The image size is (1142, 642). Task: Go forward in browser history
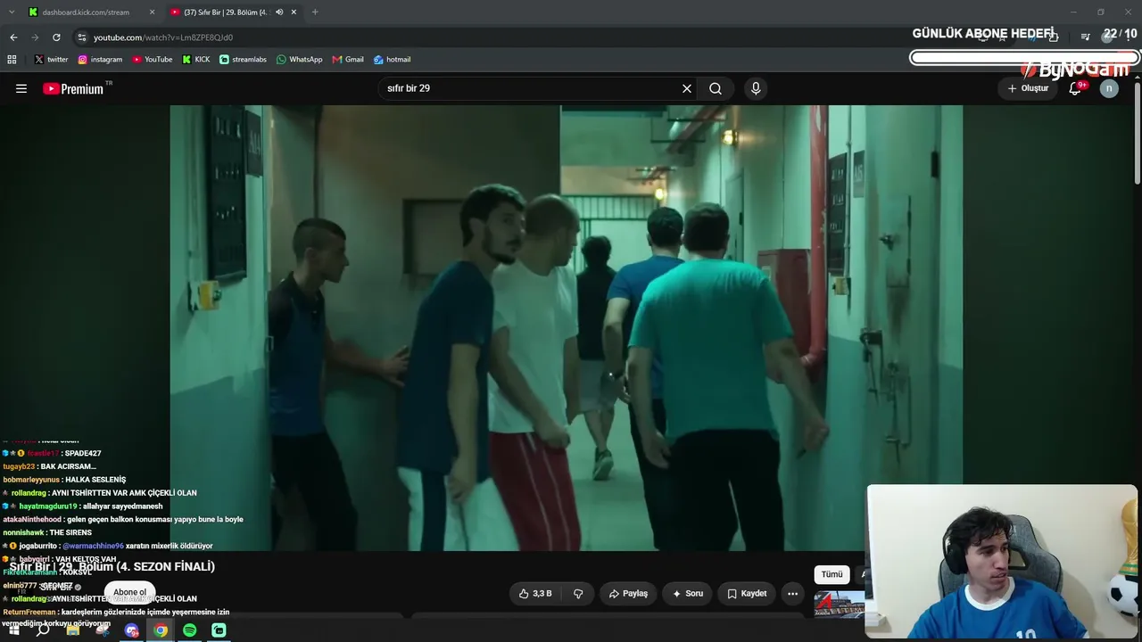(35, 37)
